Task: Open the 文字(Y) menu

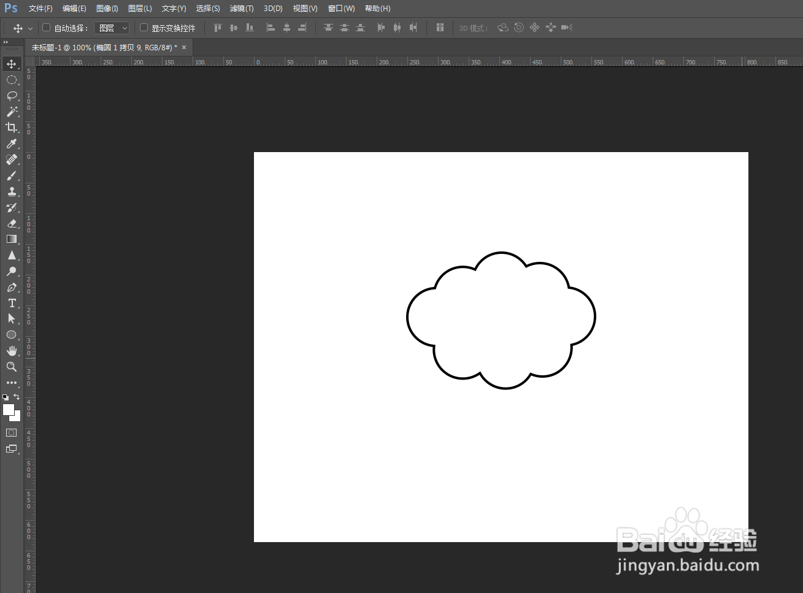Action: pos(174,9)
